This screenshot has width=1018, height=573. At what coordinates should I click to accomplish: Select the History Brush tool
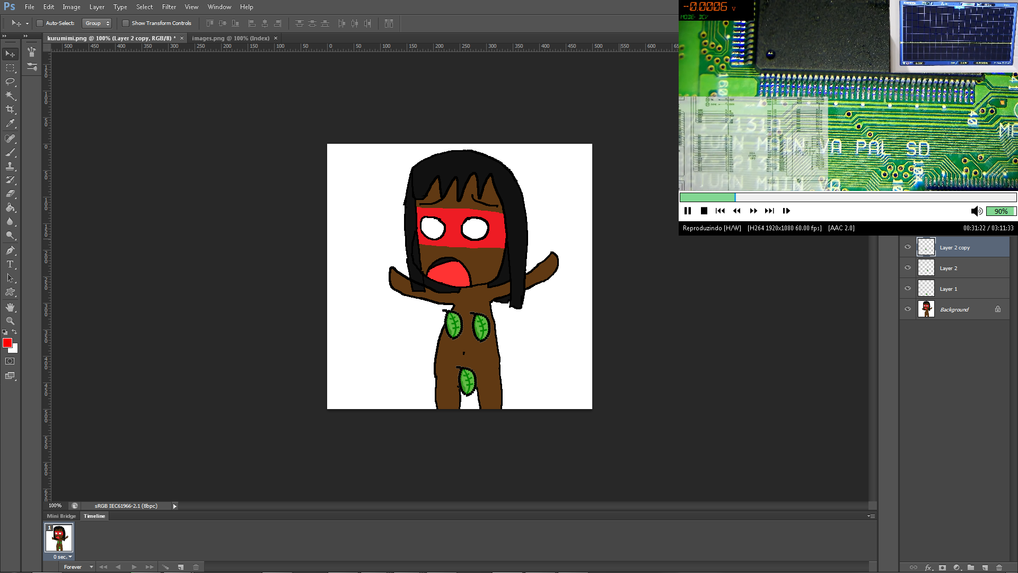pos(10,180)
